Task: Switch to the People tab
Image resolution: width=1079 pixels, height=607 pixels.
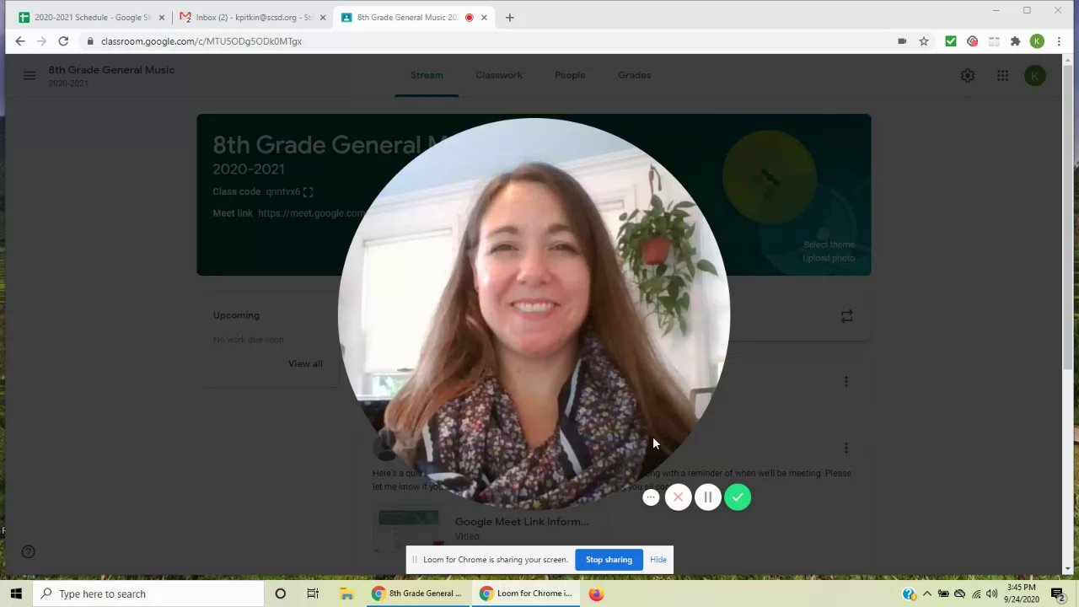Action: (570, 75)
